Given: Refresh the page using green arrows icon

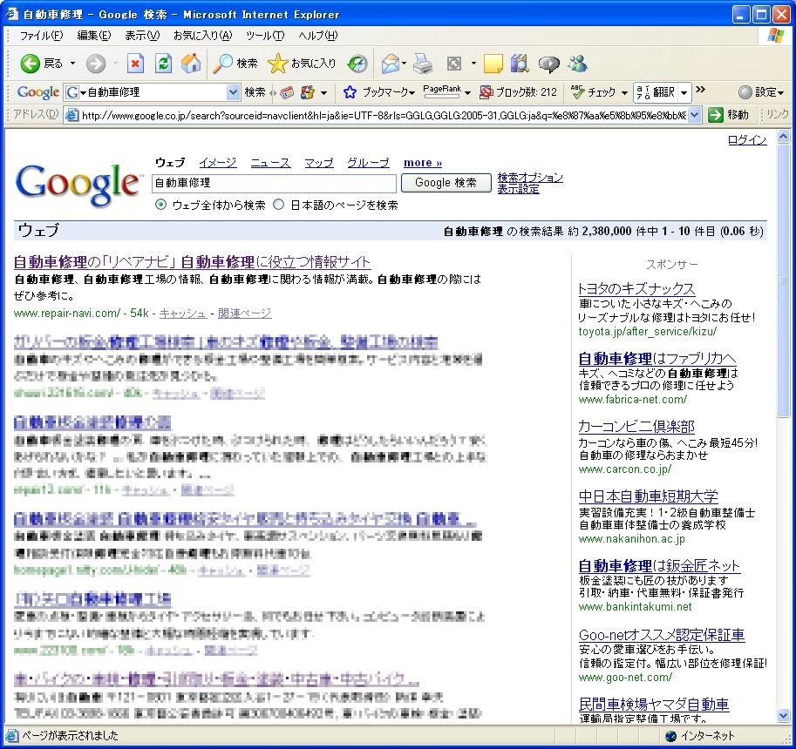Looking at the screenshot, I should [163, 64].
